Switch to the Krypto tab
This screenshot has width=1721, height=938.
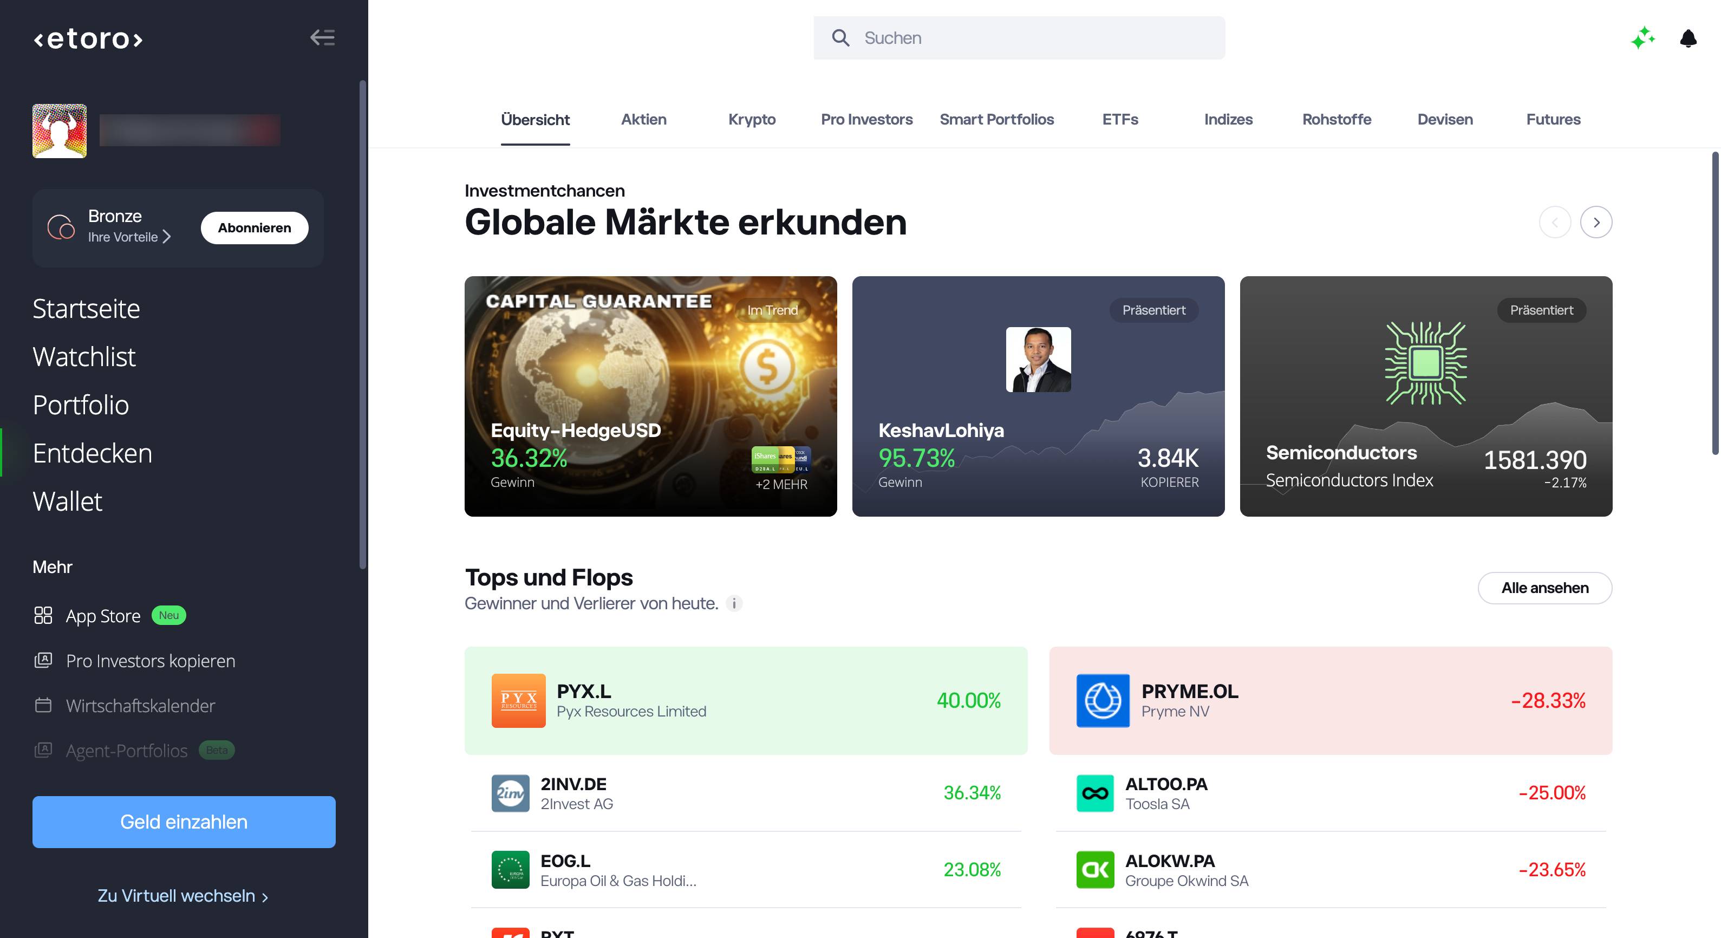(x=752, y=120)
